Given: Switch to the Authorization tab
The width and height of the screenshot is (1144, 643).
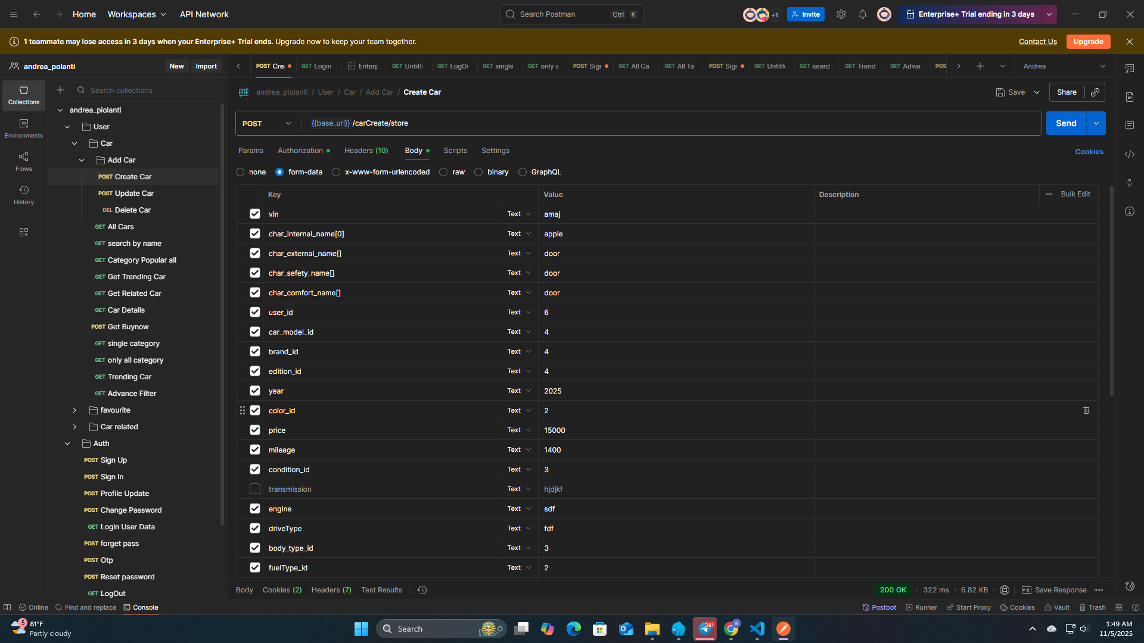Looking at the screenshot, I should 303,151.
